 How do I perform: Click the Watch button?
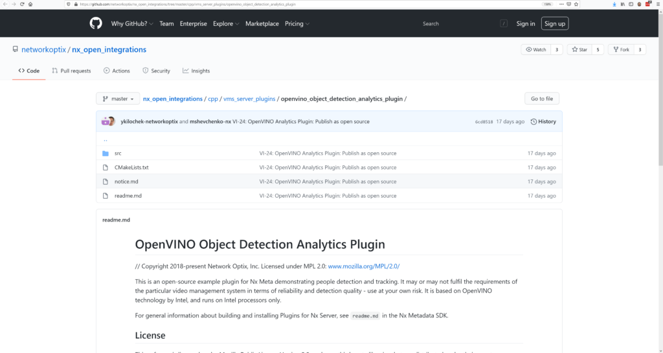coord(535,49)
